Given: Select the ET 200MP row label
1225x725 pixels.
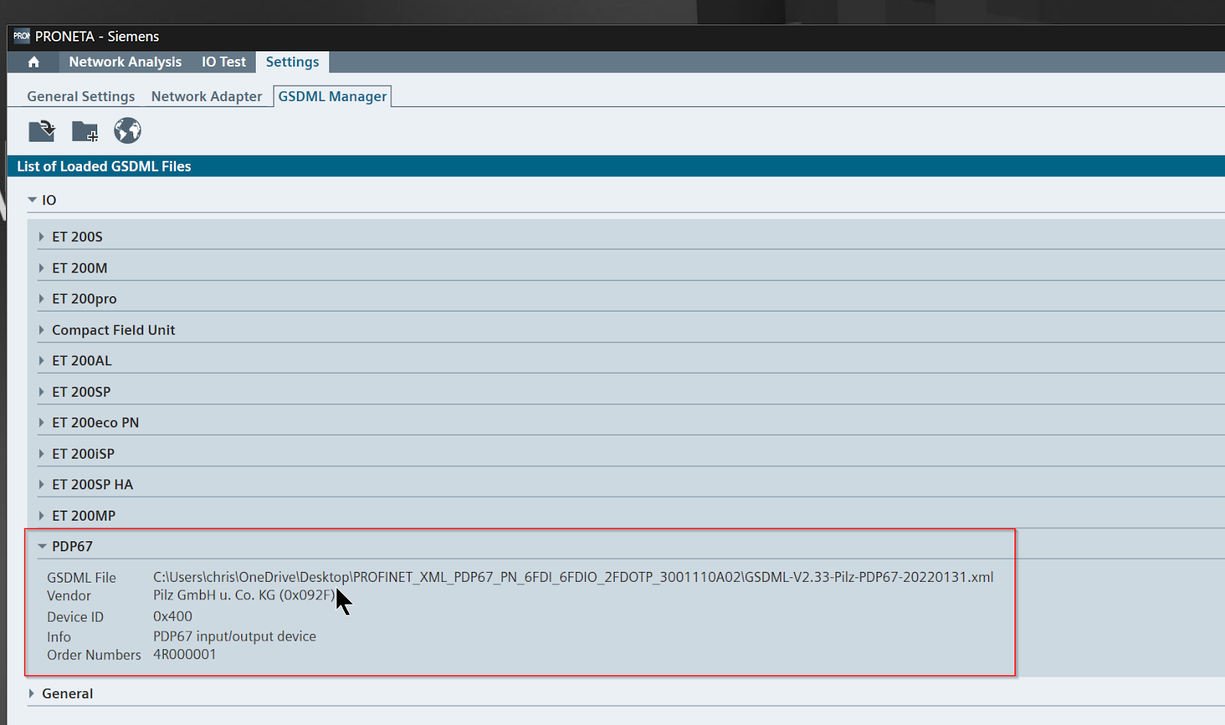Looking at the screenshot, I should pyautogui.click(x=83, y=516).
